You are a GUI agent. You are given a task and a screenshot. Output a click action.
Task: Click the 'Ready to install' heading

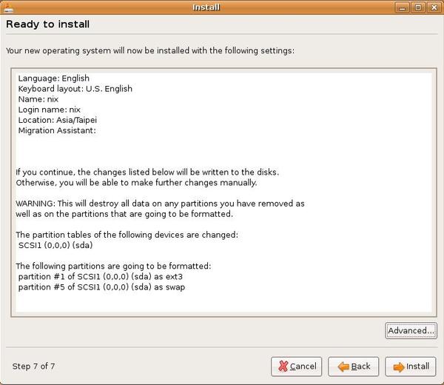coord(48,24)
